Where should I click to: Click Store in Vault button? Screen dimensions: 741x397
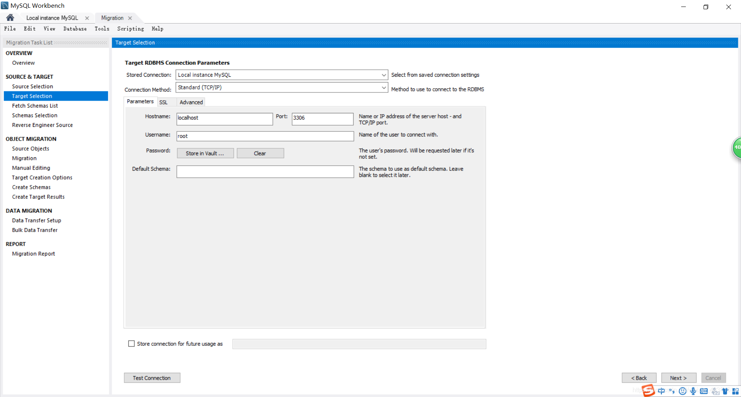[205, 153]
